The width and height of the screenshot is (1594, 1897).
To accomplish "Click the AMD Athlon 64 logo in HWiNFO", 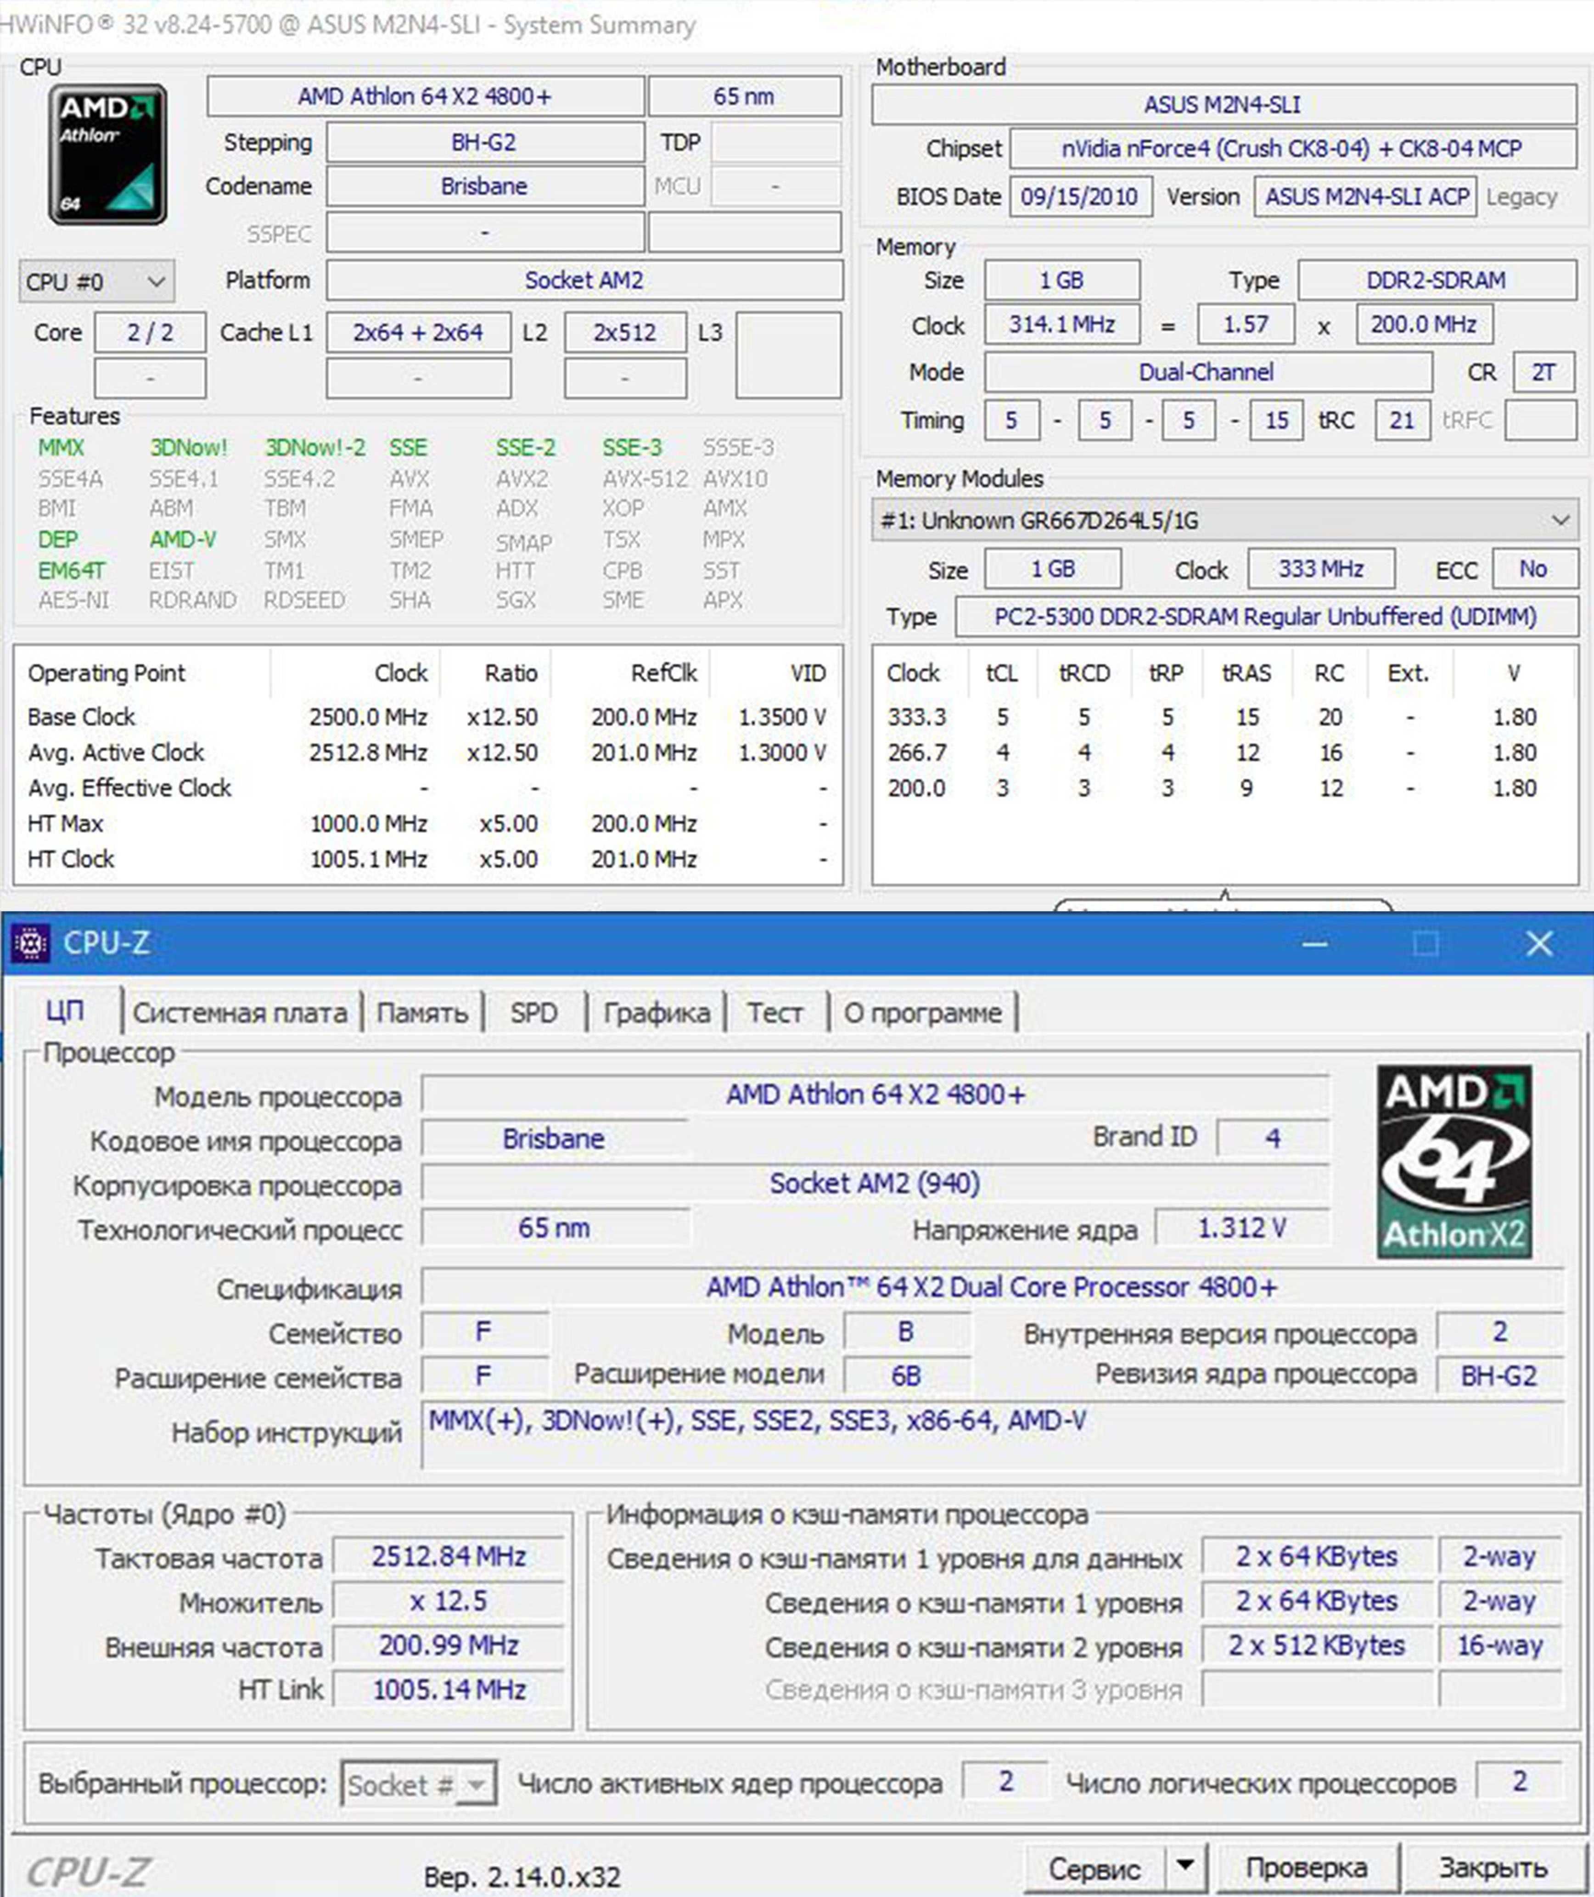I will tap(107, 155).
